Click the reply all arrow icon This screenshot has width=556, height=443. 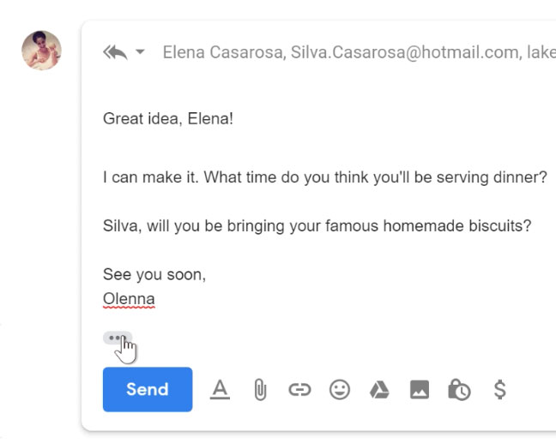(115, 53)
